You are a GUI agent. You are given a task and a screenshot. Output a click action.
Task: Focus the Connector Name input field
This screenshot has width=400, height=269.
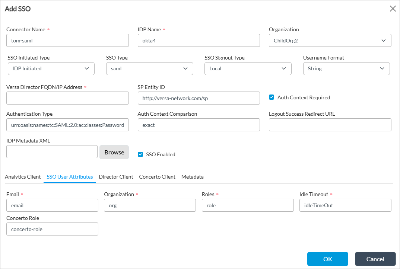(x=67, y=41)
